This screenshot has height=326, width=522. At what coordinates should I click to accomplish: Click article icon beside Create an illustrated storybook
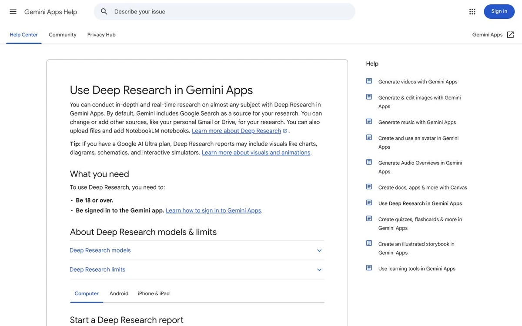pos(369,243)
